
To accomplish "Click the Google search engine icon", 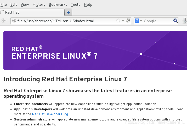I will coord(137,21).
